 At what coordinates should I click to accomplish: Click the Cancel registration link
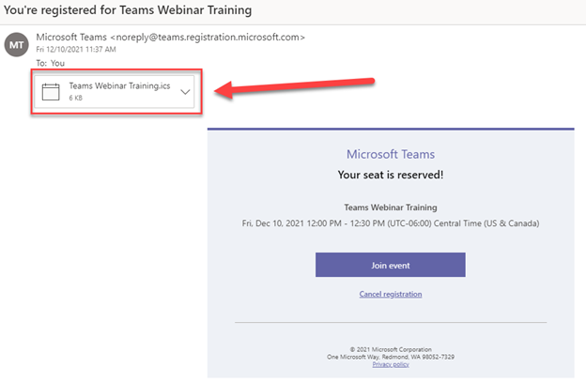[390, 294]
